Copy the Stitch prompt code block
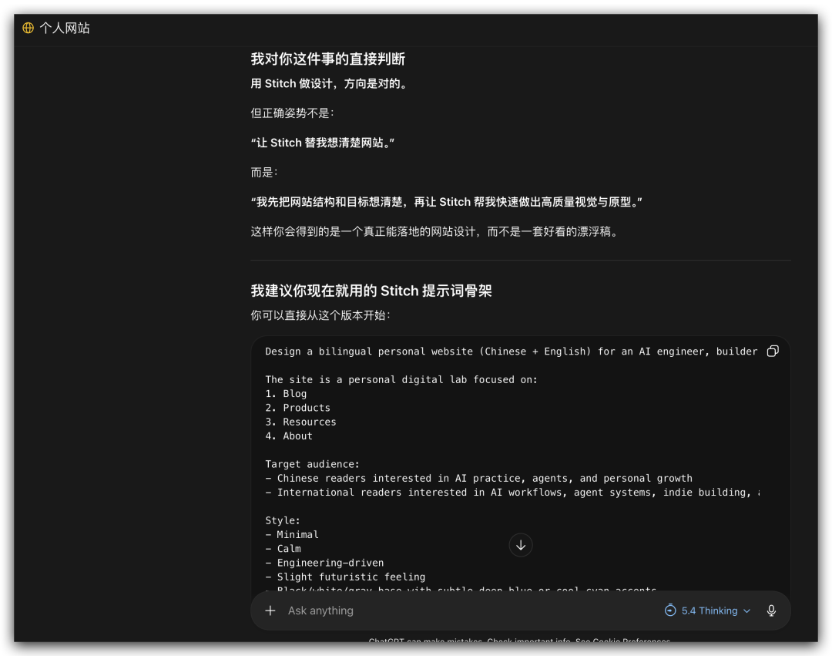Screen dimensions: 832x656 point(773,351)
